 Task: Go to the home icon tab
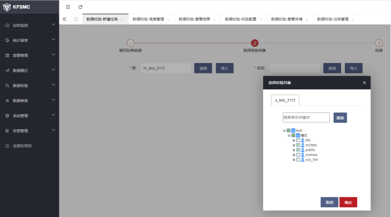point(76,19)
